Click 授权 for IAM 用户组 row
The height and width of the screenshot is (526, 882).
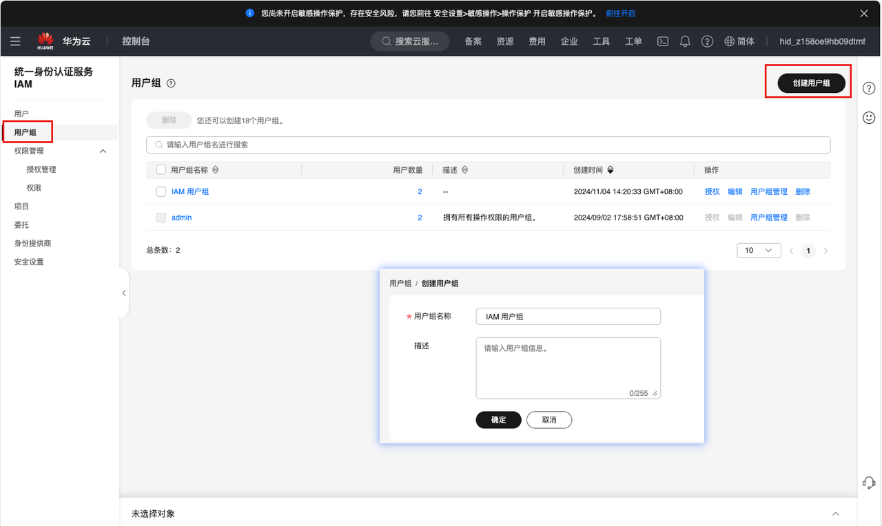click(712, 191)
